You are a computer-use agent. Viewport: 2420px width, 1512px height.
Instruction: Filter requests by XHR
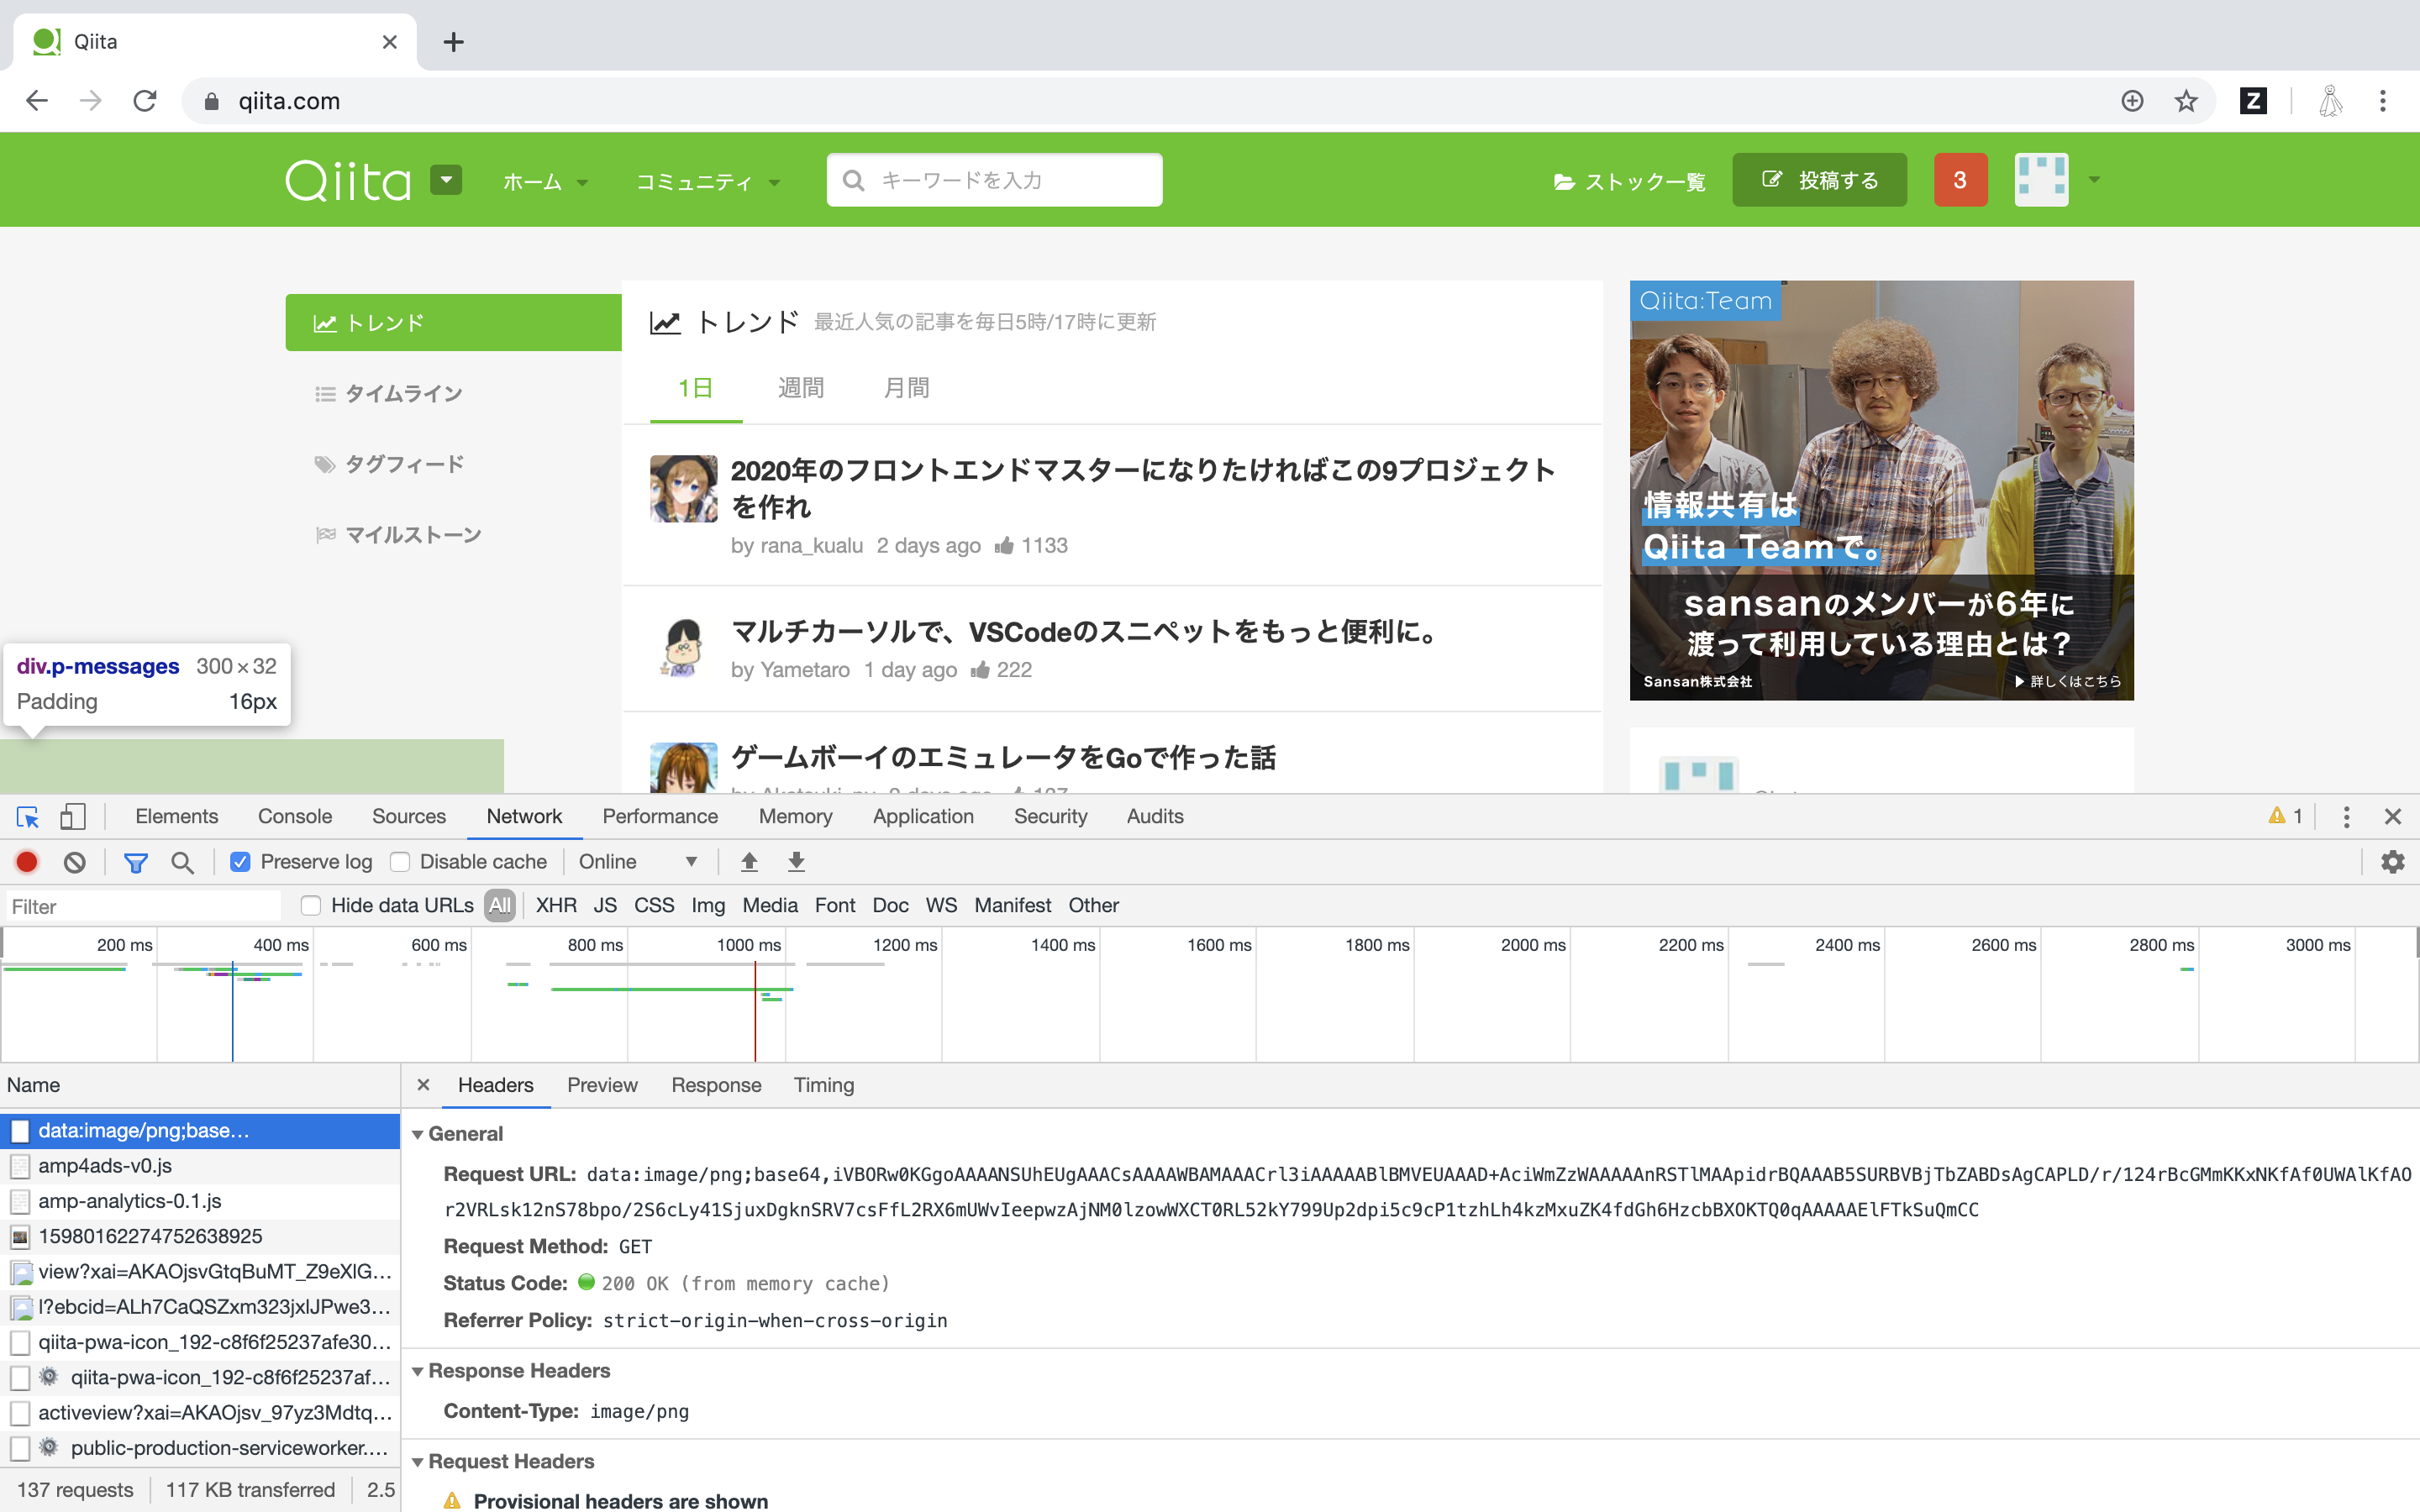[556, 905]
